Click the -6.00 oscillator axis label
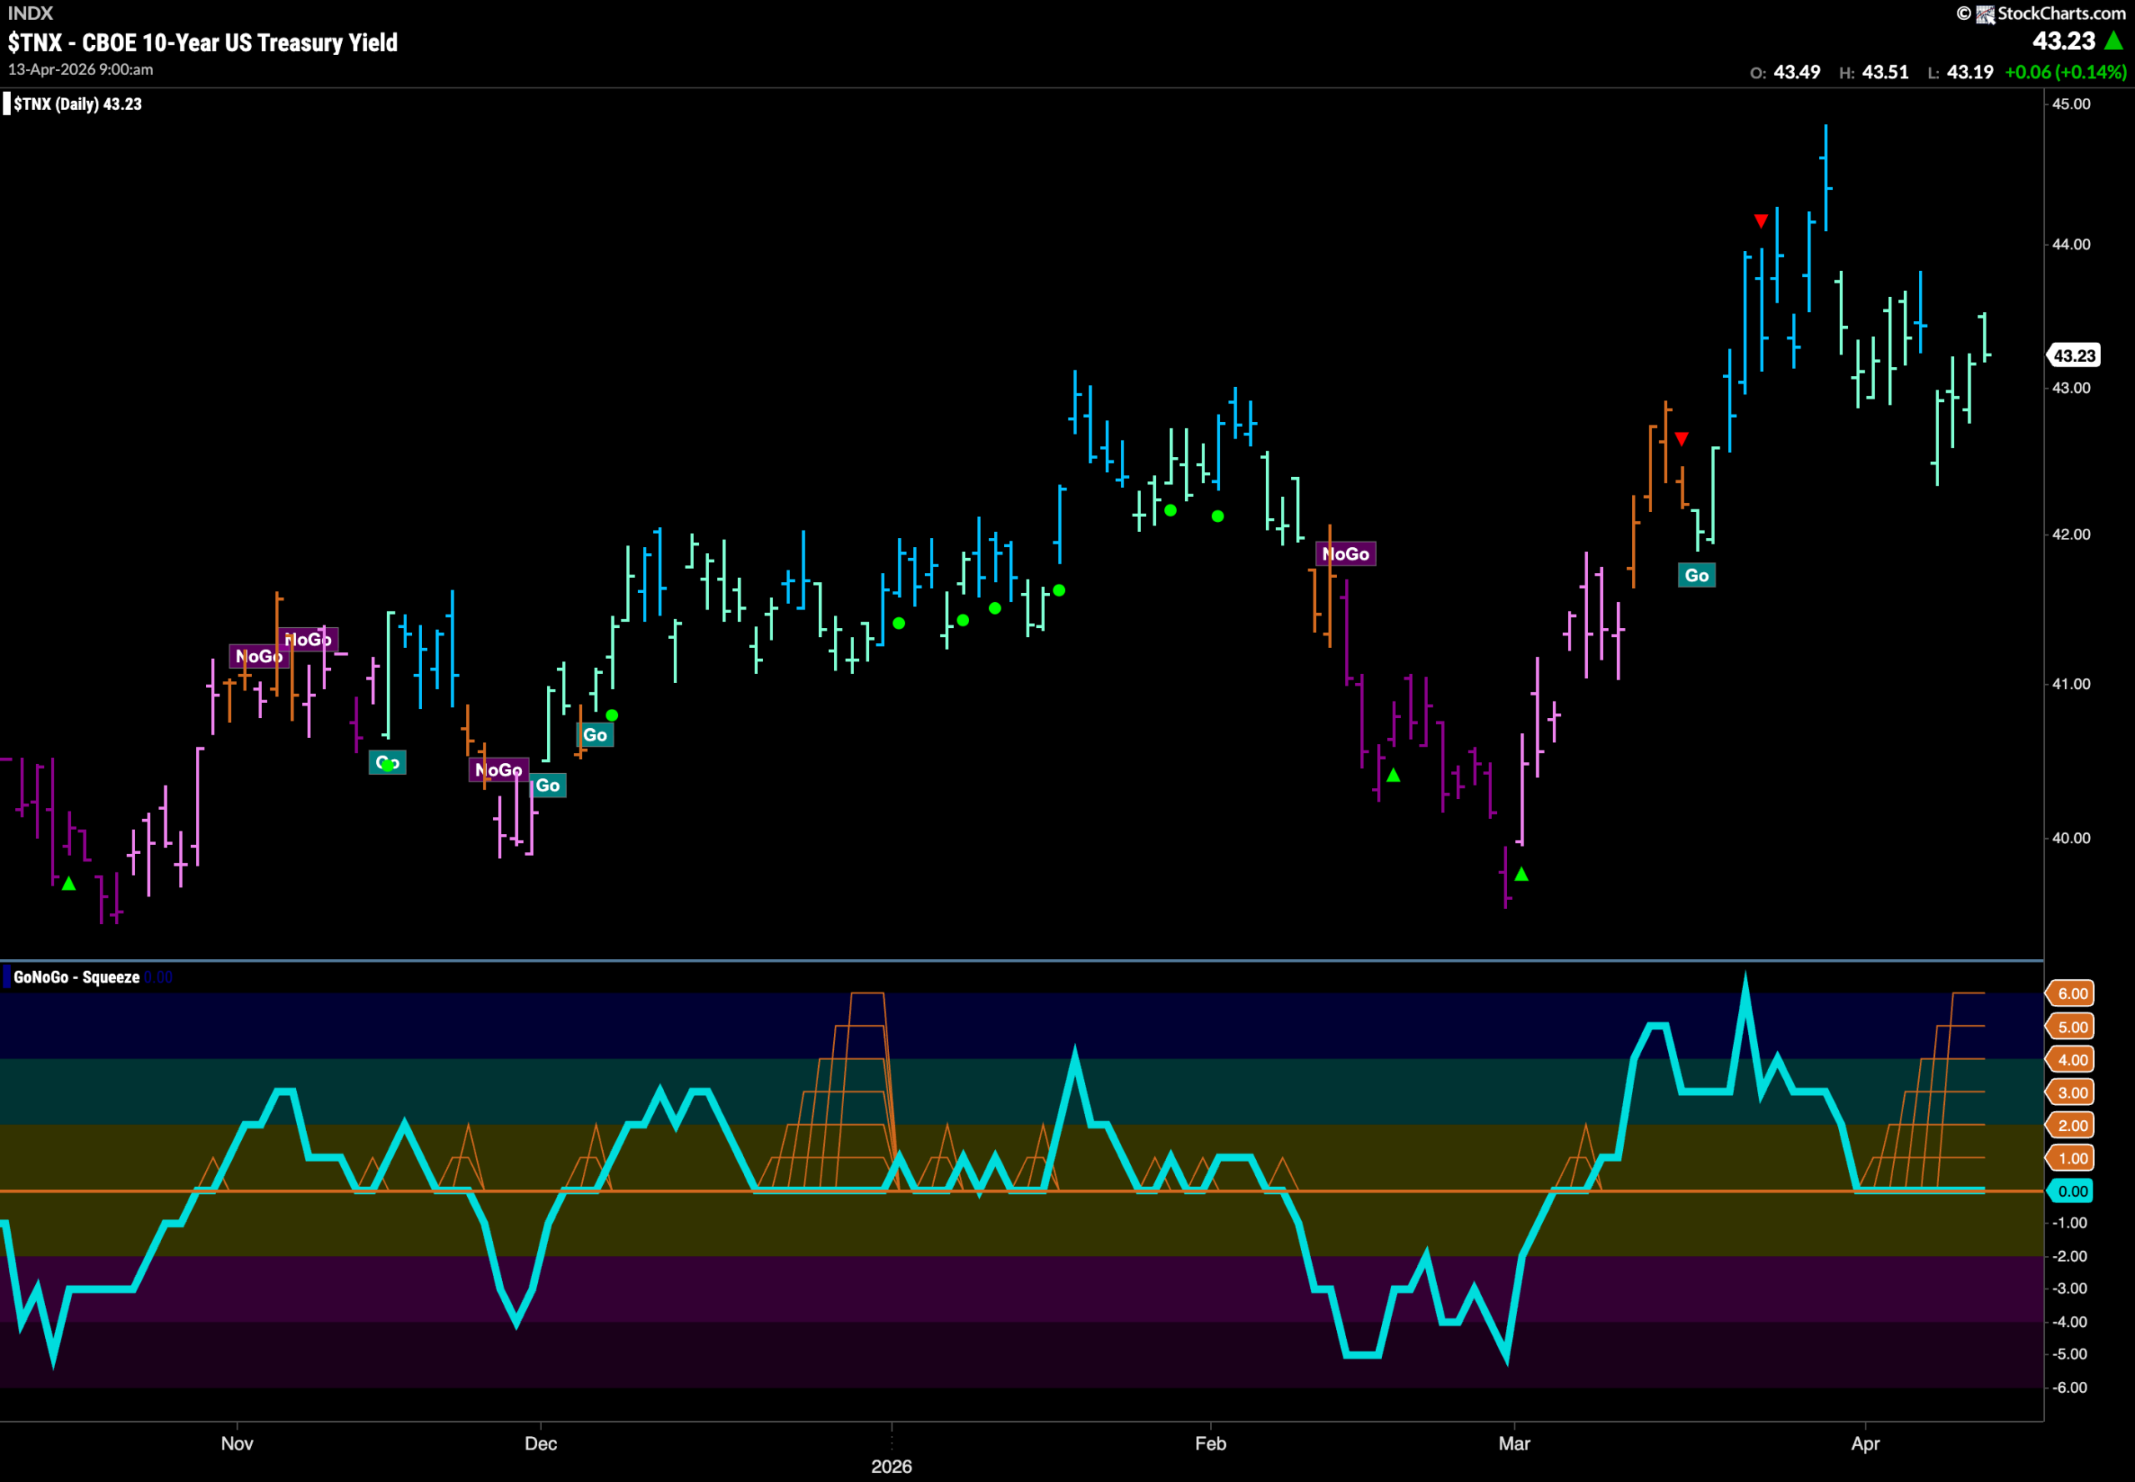2135x1482 pixels. (x=2069, y=1387)
